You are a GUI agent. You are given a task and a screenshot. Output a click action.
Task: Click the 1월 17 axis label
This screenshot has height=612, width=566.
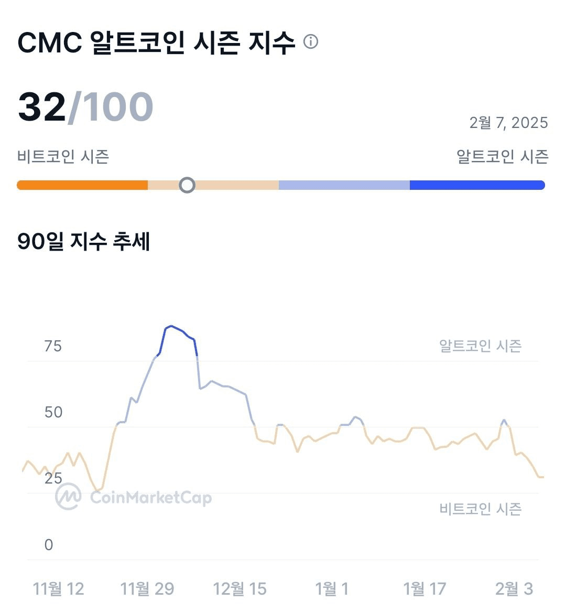[424, 589]
